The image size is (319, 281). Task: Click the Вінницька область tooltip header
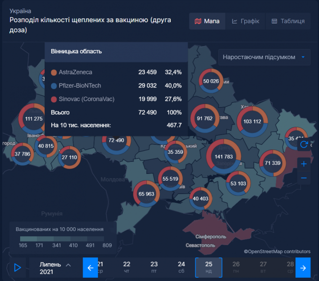(117, 51)
